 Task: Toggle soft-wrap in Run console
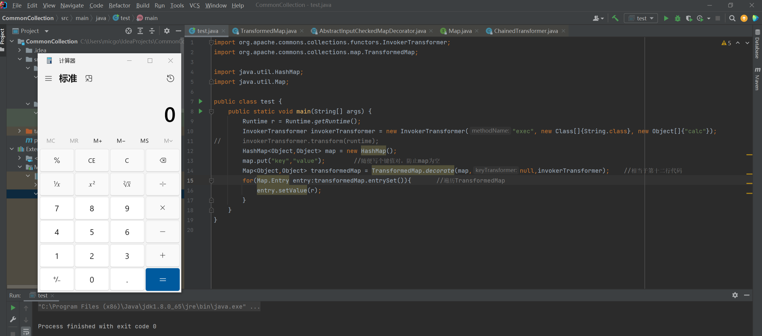pos(26,331)
